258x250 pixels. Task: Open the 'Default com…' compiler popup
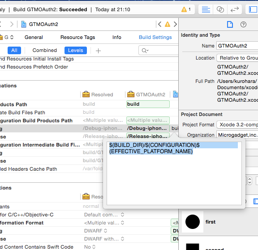tap(104, 215)
